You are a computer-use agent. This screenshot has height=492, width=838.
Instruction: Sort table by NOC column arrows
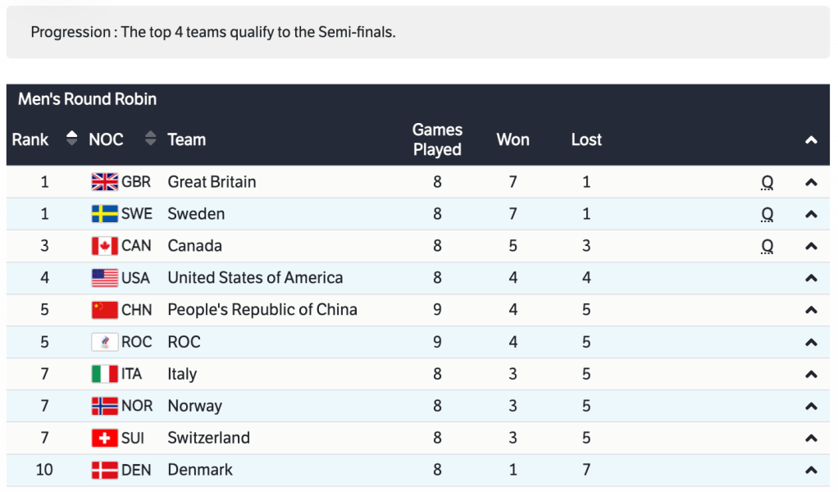[150, 139]
